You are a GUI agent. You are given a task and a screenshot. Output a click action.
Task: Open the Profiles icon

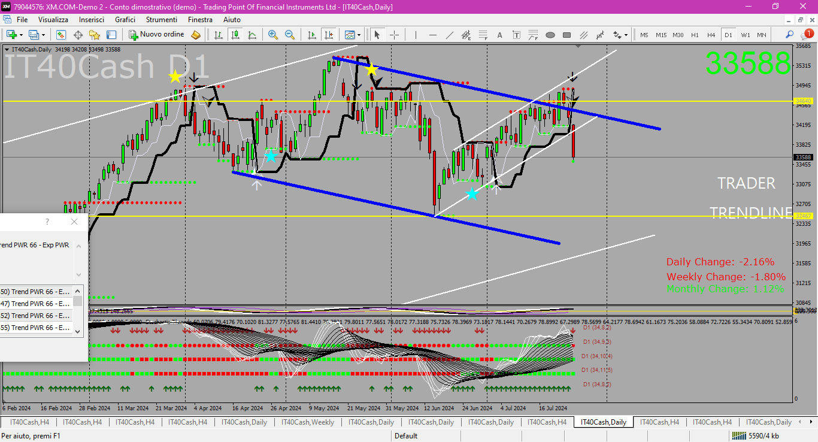[x=34, y=35]
